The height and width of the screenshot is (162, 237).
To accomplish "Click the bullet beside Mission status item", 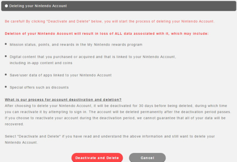I will point(7,44).
